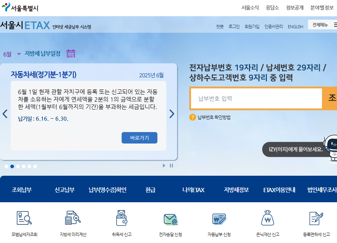Viewport: 337px width, 243px height.
Task: Open 정보공개 in top bar
Action: 295,8
